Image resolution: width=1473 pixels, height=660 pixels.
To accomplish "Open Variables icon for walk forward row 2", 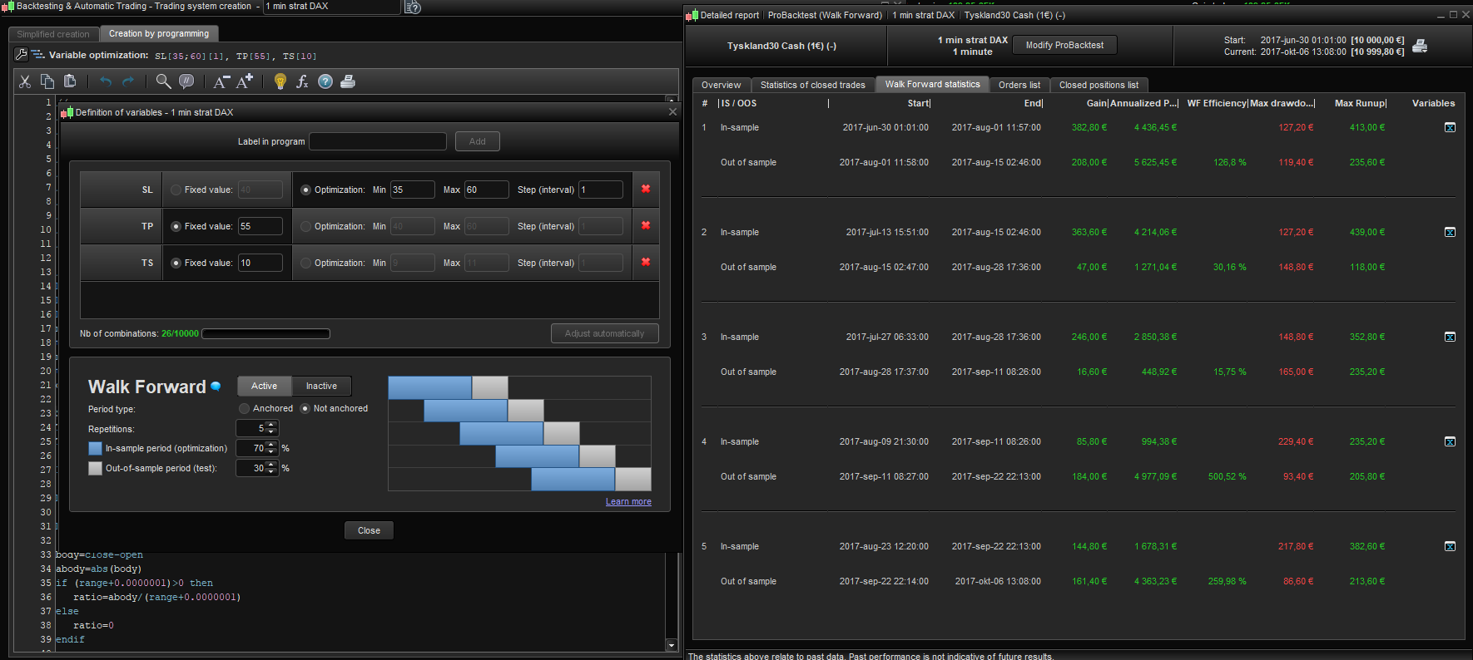I will pos(1450,232).
